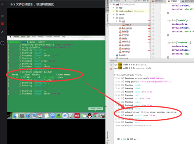The image size is (194, 144).
Task: Open the View menu in iTerm2
Action: pos(34,37)
